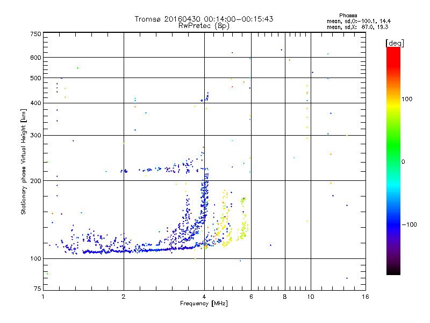This screenshot has width=430, height=323.
Task: Click the plot title 'Tromsø 20160430 00:14:00-00:15:43'
Action: click(x=204, y=19)
